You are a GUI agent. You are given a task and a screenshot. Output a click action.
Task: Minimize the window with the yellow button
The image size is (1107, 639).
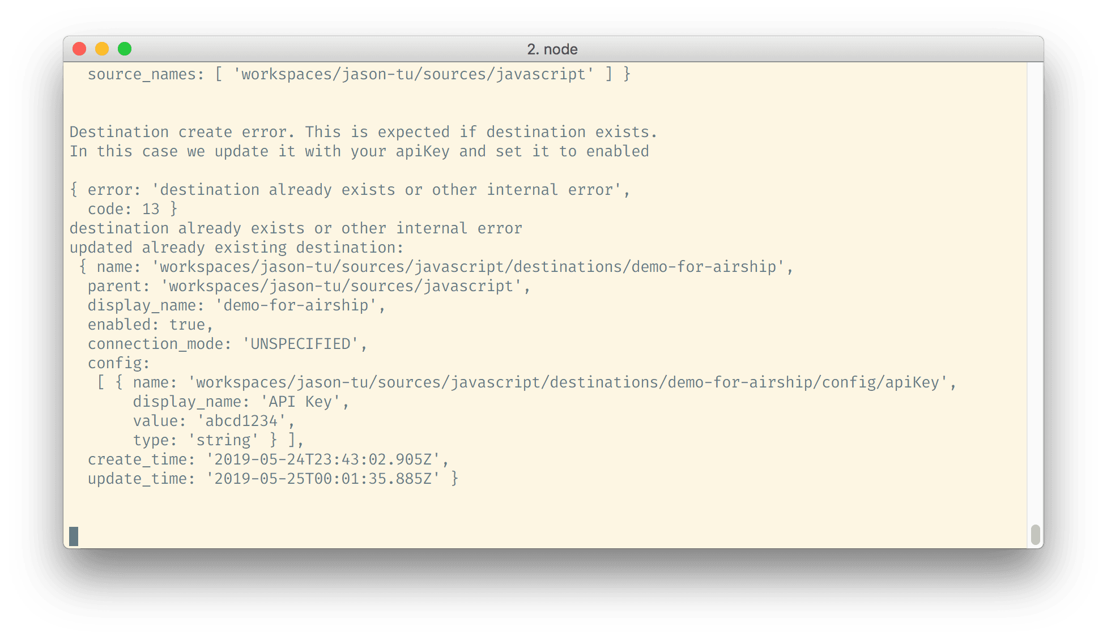pos(102,49)
